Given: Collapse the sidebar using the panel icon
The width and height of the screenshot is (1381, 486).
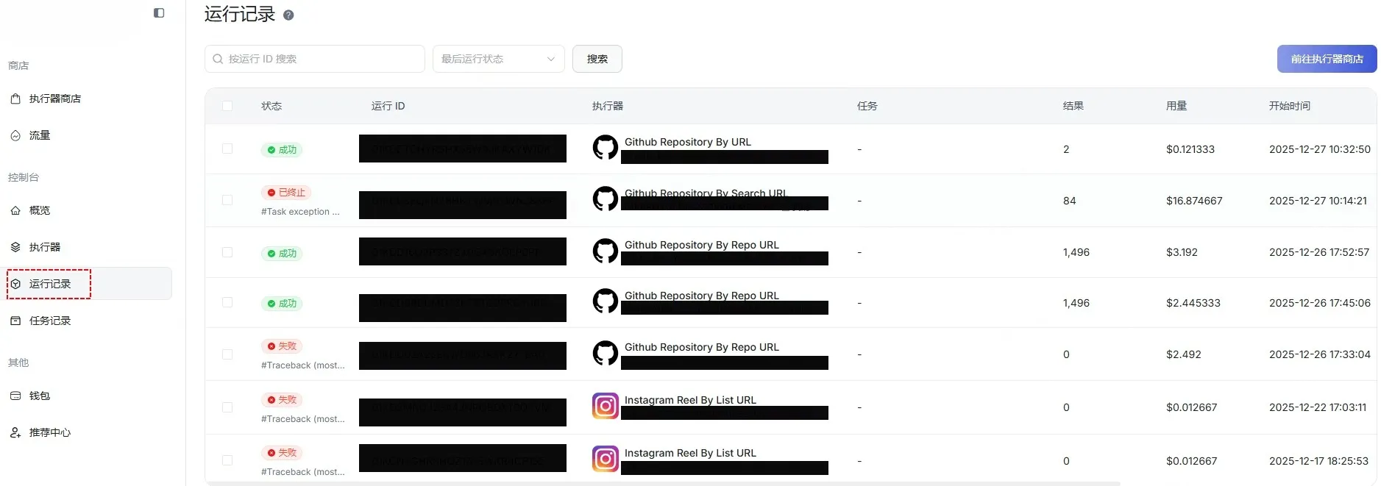Looking at the screenshot, I should (x=159, y=12).
